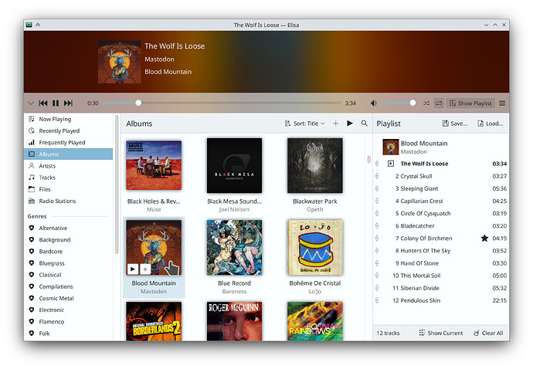Expand the Alternative genre

click(x=53, y=229)
